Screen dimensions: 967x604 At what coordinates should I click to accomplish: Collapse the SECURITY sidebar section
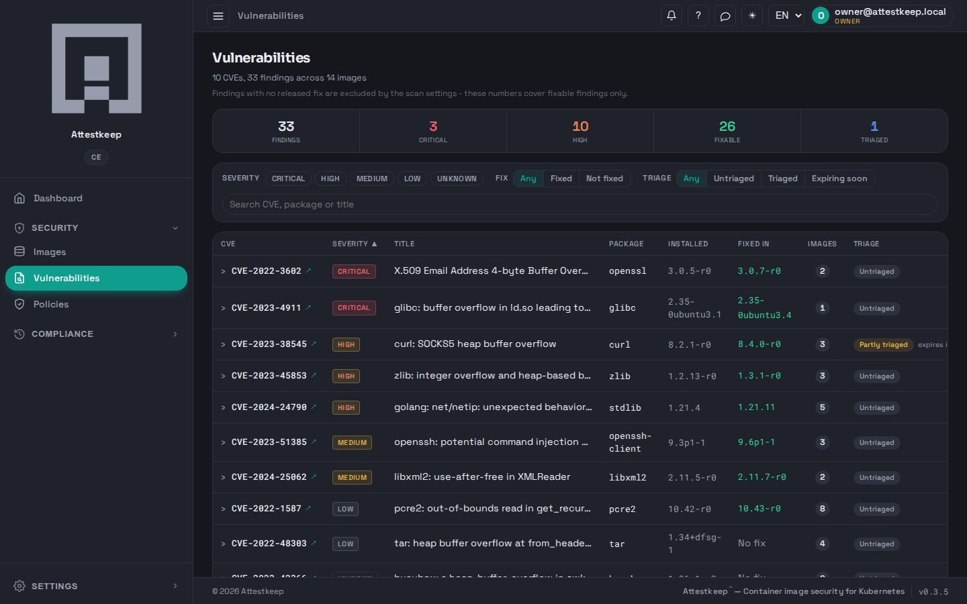[x=96, y=228]
